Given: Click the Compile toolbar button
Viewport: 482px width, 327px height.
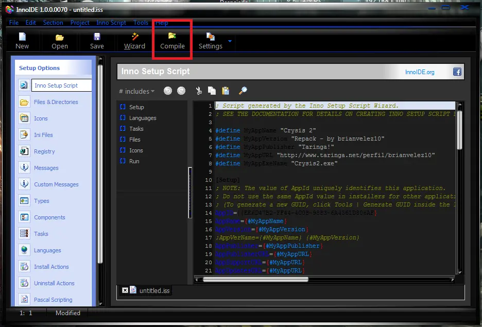Looking at the screenshot, I should pos(172,41).
